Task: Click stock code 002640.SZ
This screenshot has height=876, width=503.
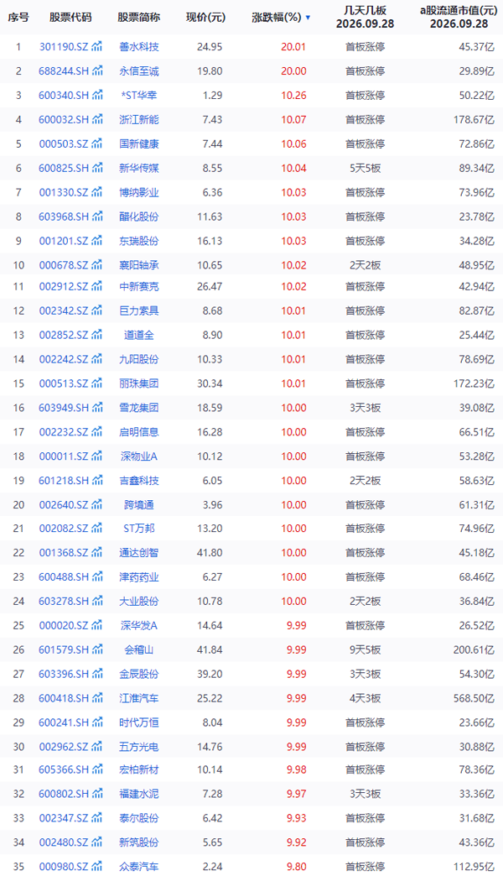Action: pyautogui.click(x=64, y=504)
